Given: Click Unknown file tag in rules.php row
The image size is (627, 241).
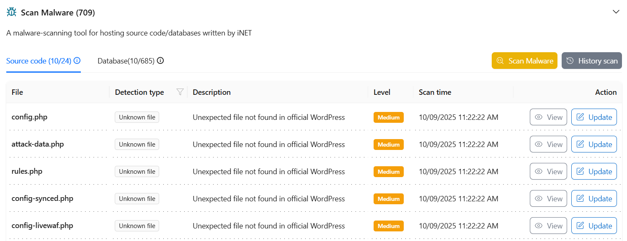Looking at the screenshot, I should [137, 172].
